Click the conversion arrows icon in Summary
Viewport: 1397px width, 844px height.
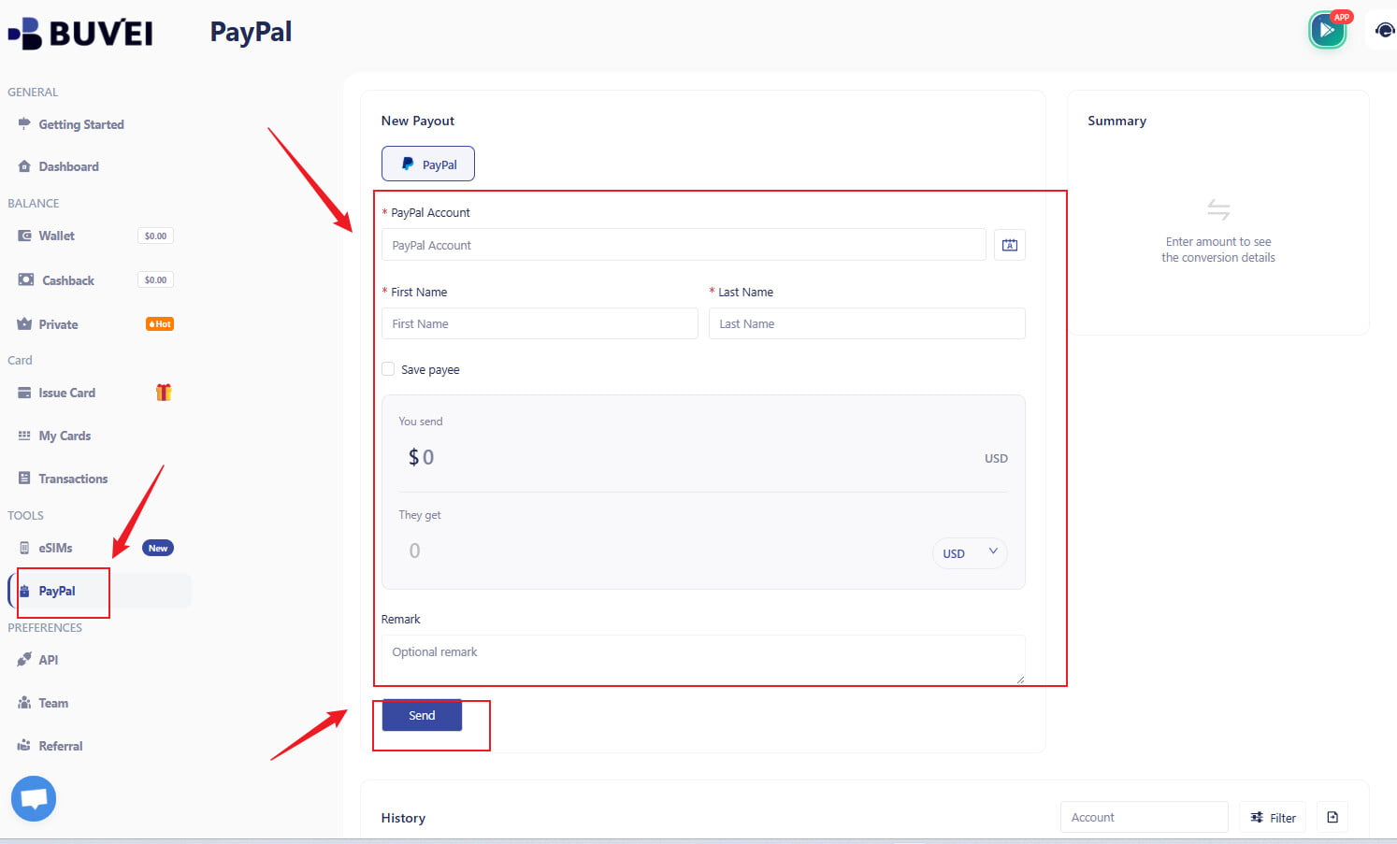[x=1218, y=209]
